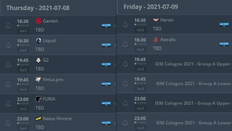Open the Natus Vincere team link
Screen dimensions: 232x131
pos(57,118)
